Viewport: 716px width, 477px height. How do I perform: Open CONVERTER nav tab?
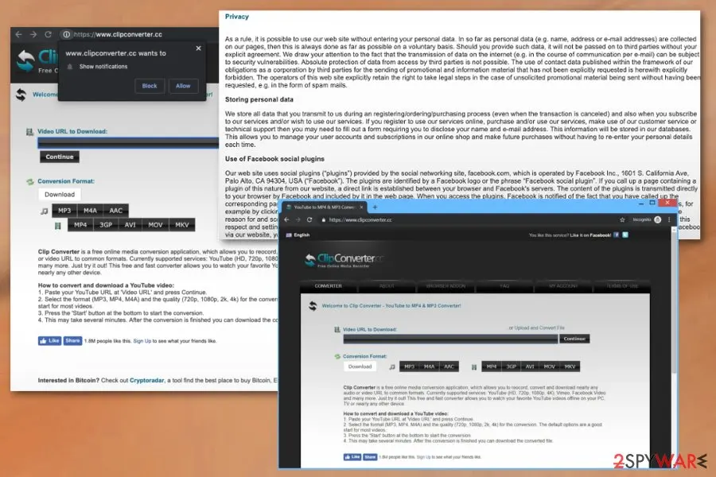[329, 285]
